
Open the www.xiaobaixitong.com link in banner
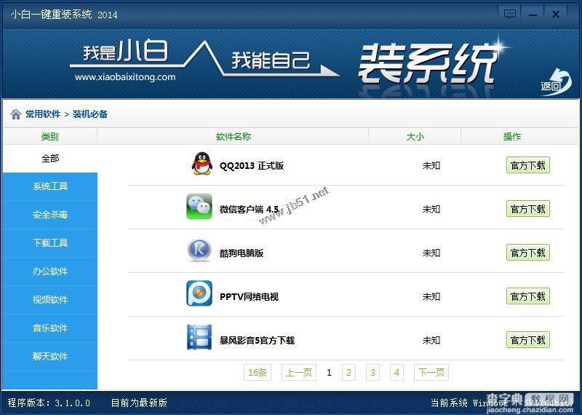tap(125, 77)
